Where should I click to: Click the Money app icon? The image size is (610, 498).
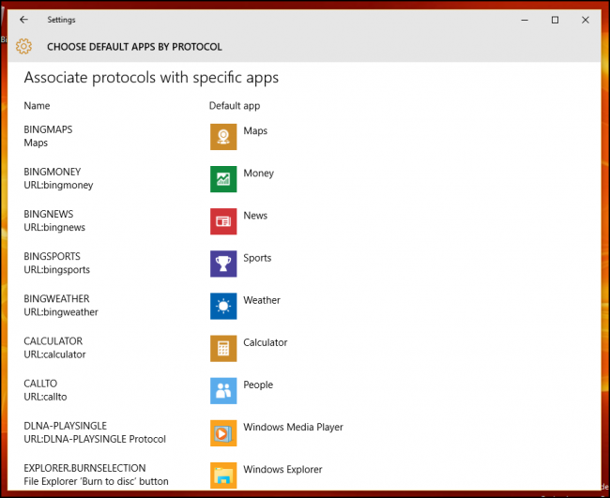click(223, 179)
